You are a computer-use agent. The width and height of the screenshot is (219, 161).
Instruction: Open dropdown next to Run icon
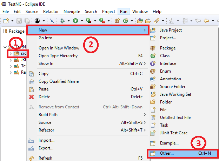click(x=82, y=21)
